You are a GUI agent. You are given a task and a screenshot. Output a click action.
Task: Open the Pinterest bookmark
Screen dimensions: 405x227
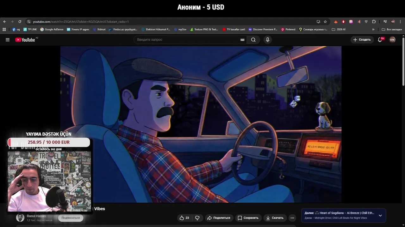[288, 29]
